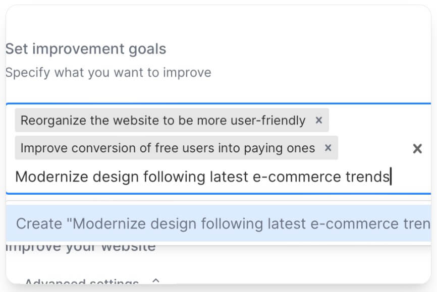Remove the "Improve conversion of free users" tag
437x292 pixels.
(x=328, y=148)
